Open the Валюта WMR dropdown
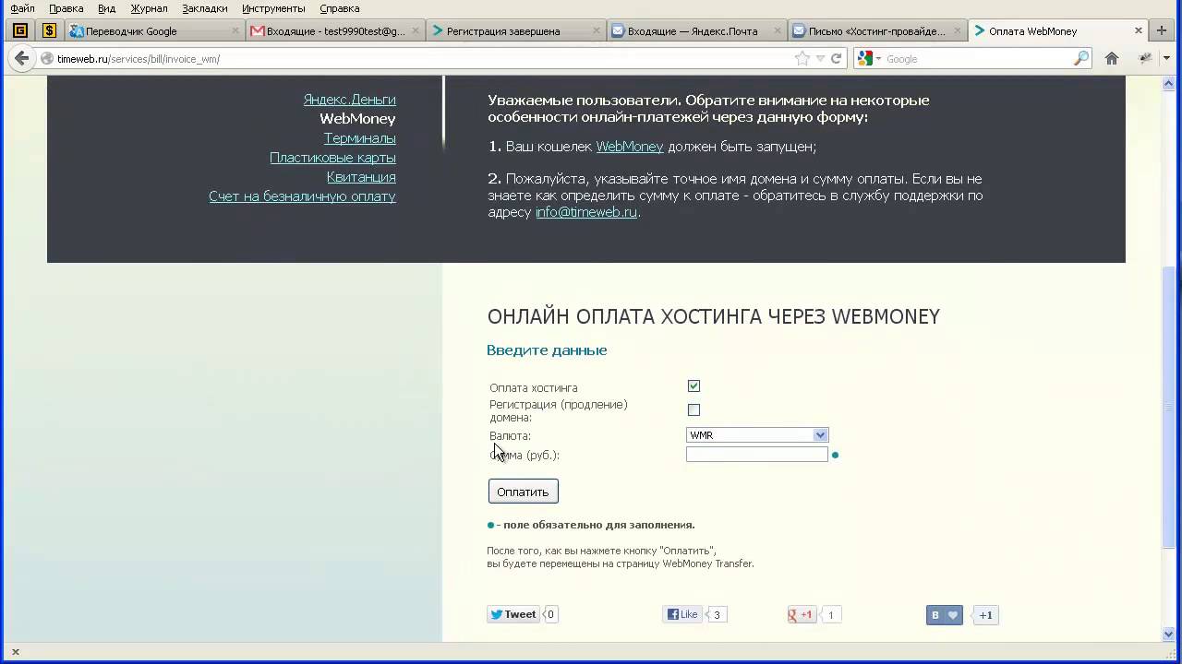This screenshot has height=664, width=1182. coord(757,435)
